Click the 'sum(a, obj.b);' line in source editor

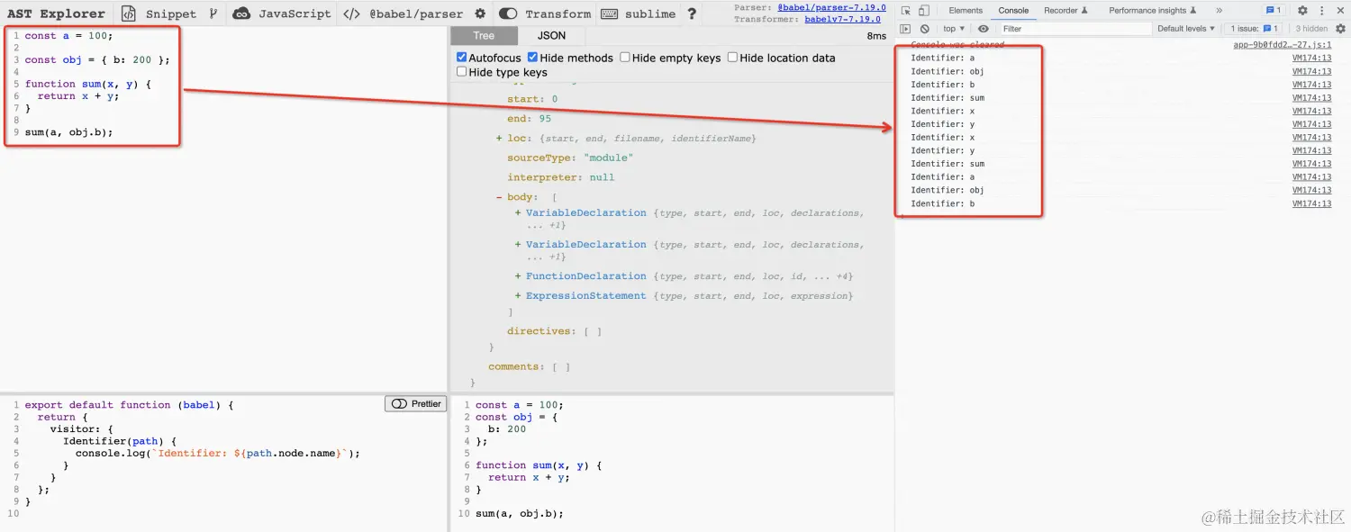click(68, 132)
